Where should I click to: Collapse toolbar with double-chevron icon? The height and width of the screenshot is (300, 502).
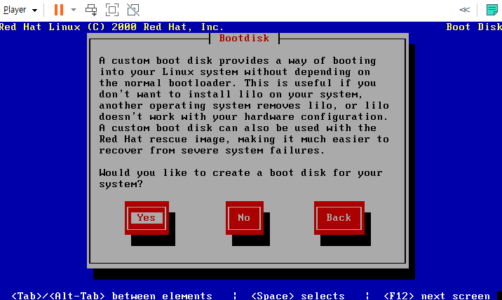(465, 10)
